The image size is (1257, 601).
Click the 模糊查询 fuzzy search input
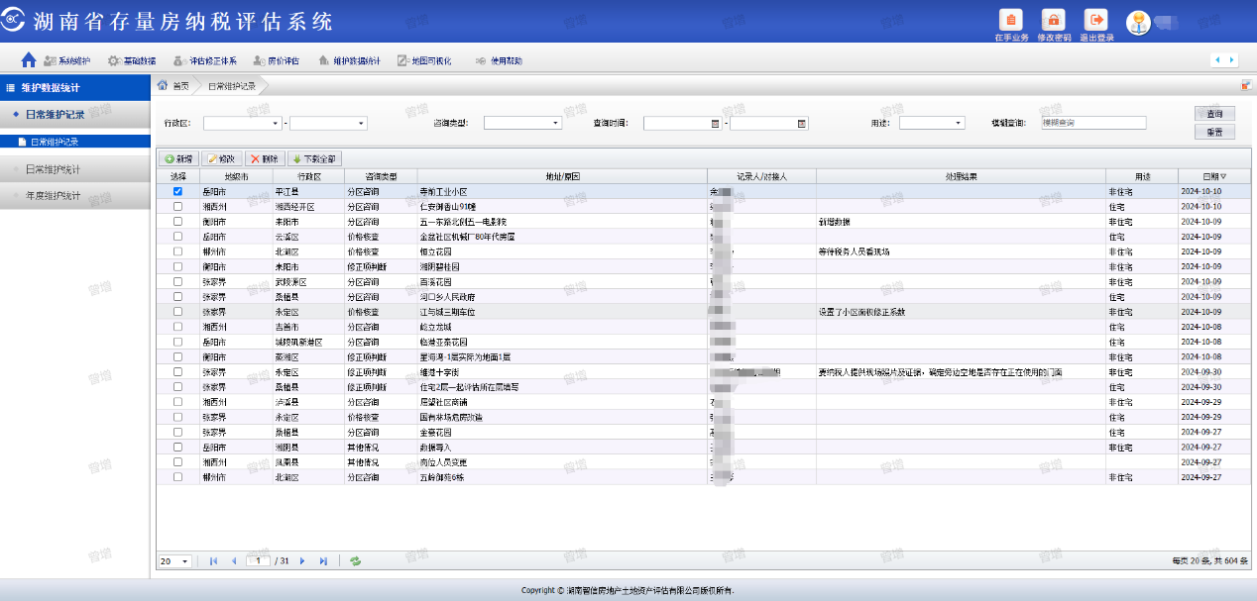(1093, 124)
